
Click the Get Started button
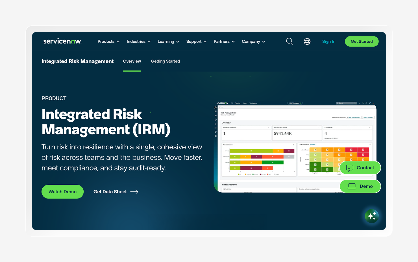[362, 42]
